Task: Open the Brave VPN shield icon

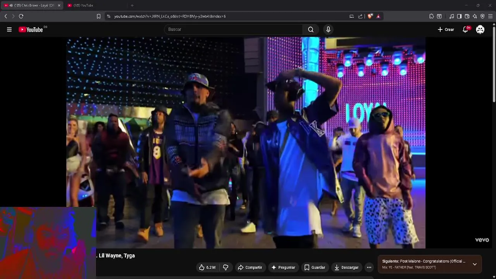Action: tap(482, 16)
